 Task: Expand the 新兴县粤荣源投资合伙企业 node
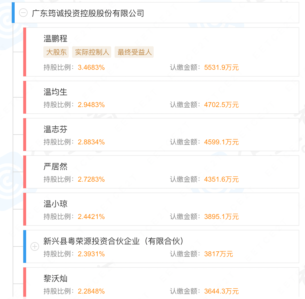(35, 246)
